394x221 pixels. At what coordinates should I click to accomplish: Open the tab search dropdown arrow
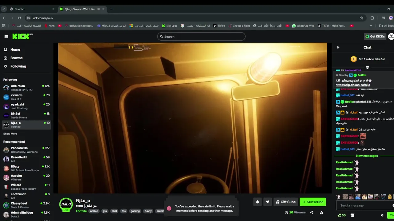(x=4, y=9)
